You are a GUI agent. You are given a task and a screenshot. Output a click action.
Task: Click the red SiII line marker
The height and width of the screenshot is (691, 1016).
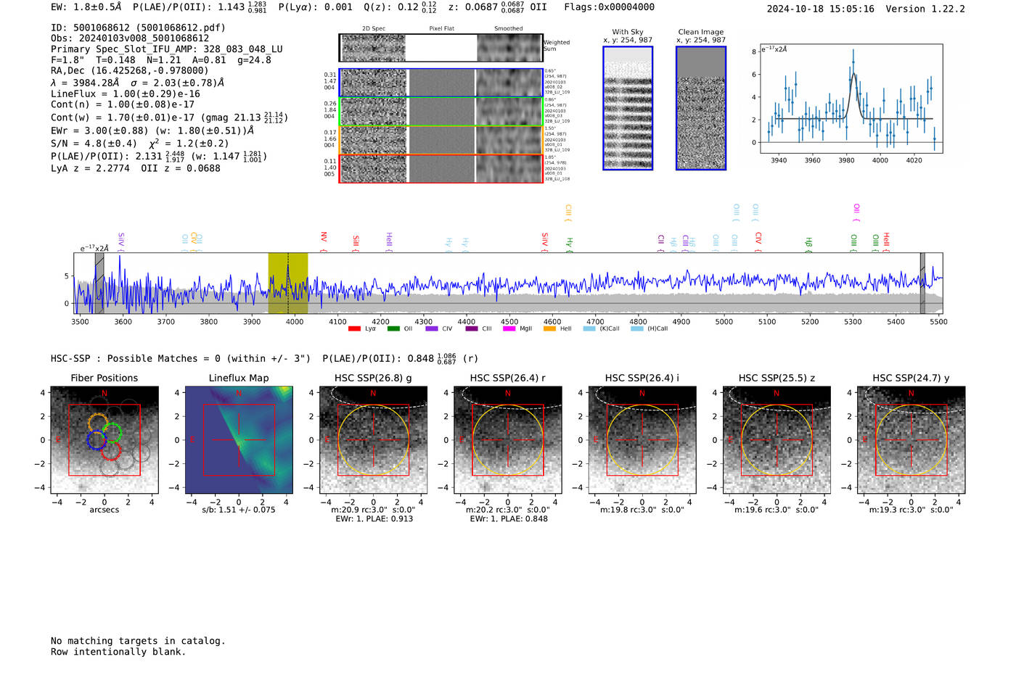(356, 243)
